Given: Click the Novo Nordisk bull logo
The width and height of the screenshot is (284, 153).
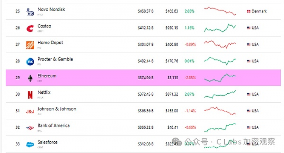Looking at the screenshot, I should (30, 12).
